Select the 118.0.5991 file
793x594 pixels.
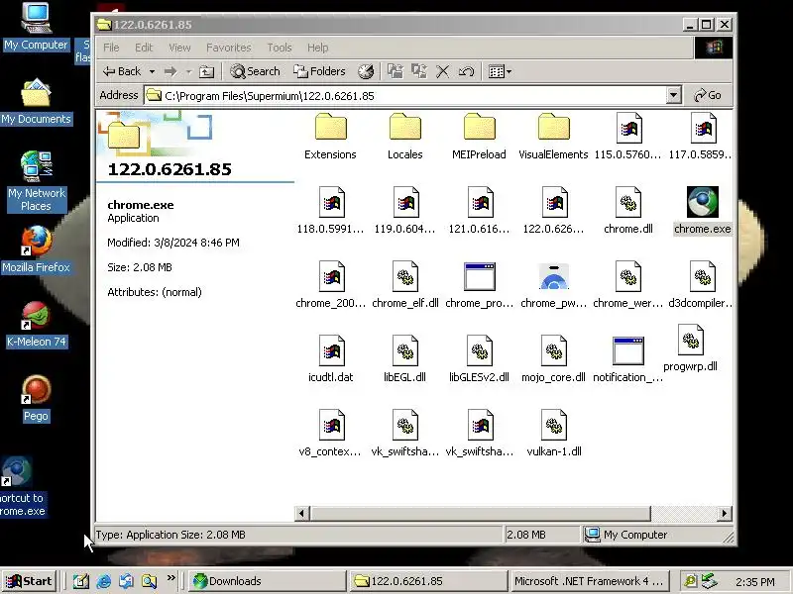(330, 210)
